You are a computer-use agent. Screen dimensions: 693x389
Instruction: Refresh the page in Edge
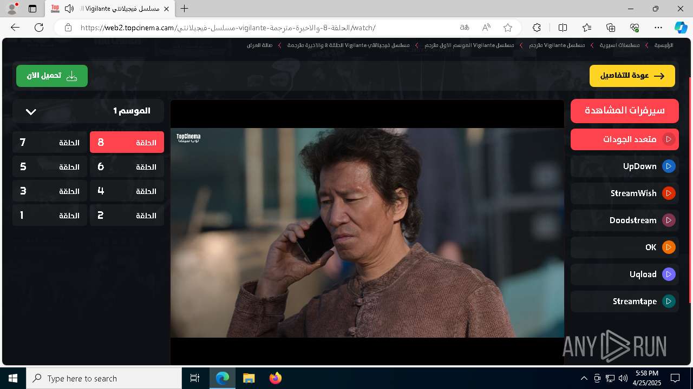click(x=39, y=28)
